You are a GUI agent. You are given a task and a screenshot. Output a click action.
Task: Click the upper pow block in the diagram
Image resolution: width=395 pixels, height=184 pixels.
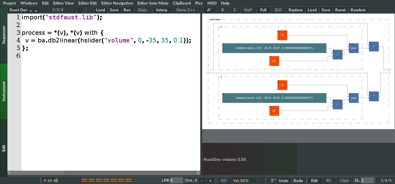pos(354,48)
